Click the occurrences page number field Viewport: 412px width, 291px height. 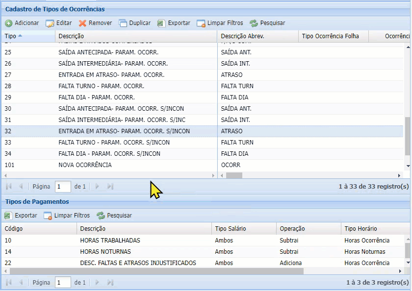pos(63,187)
